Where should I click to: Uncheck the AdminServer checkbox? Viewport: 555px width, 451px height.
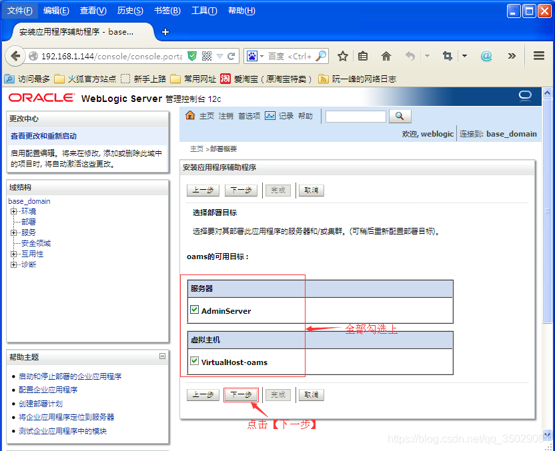[x=194, y=310]
